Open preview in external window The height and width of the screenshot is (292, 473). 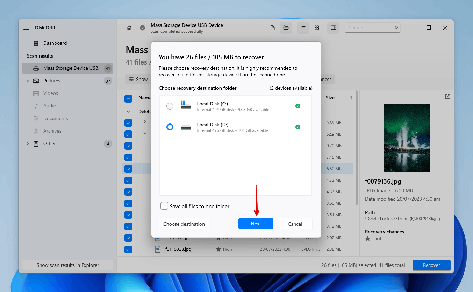(447, 97)
